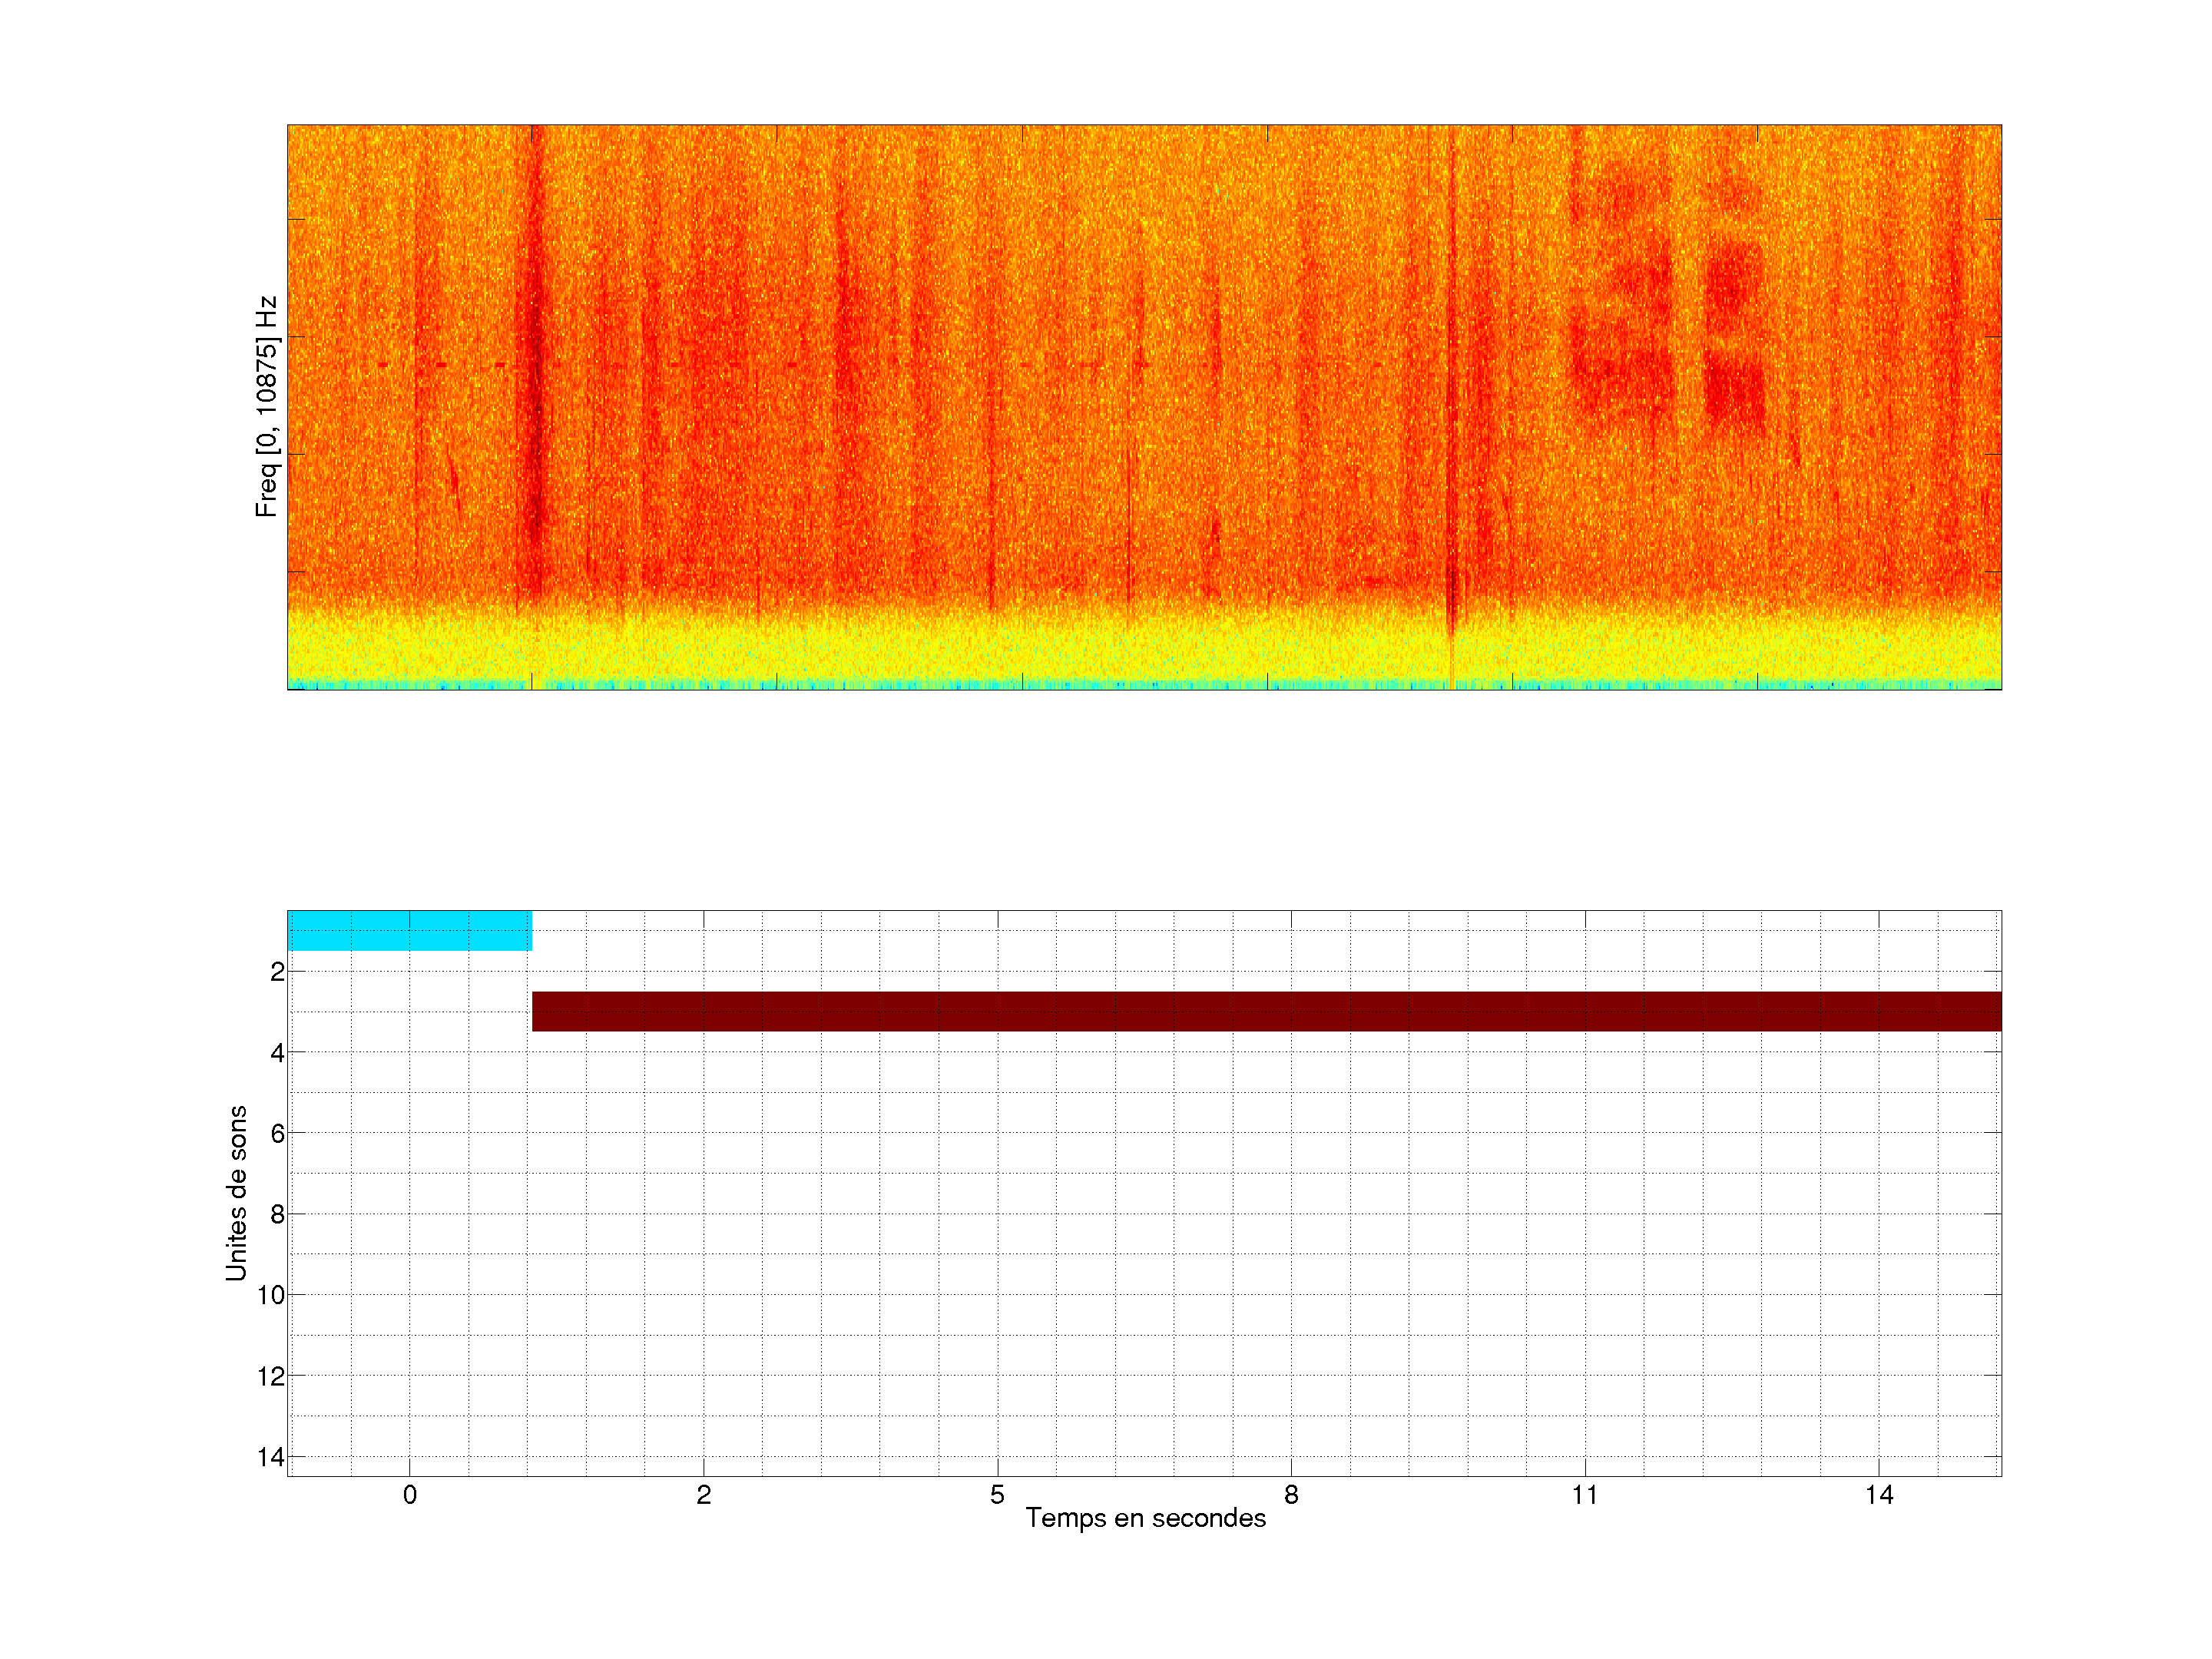The width and height of the screenshot is (2212, 1659).
Task: Click x-axis tick label 0
Action: pos(409,1495)
